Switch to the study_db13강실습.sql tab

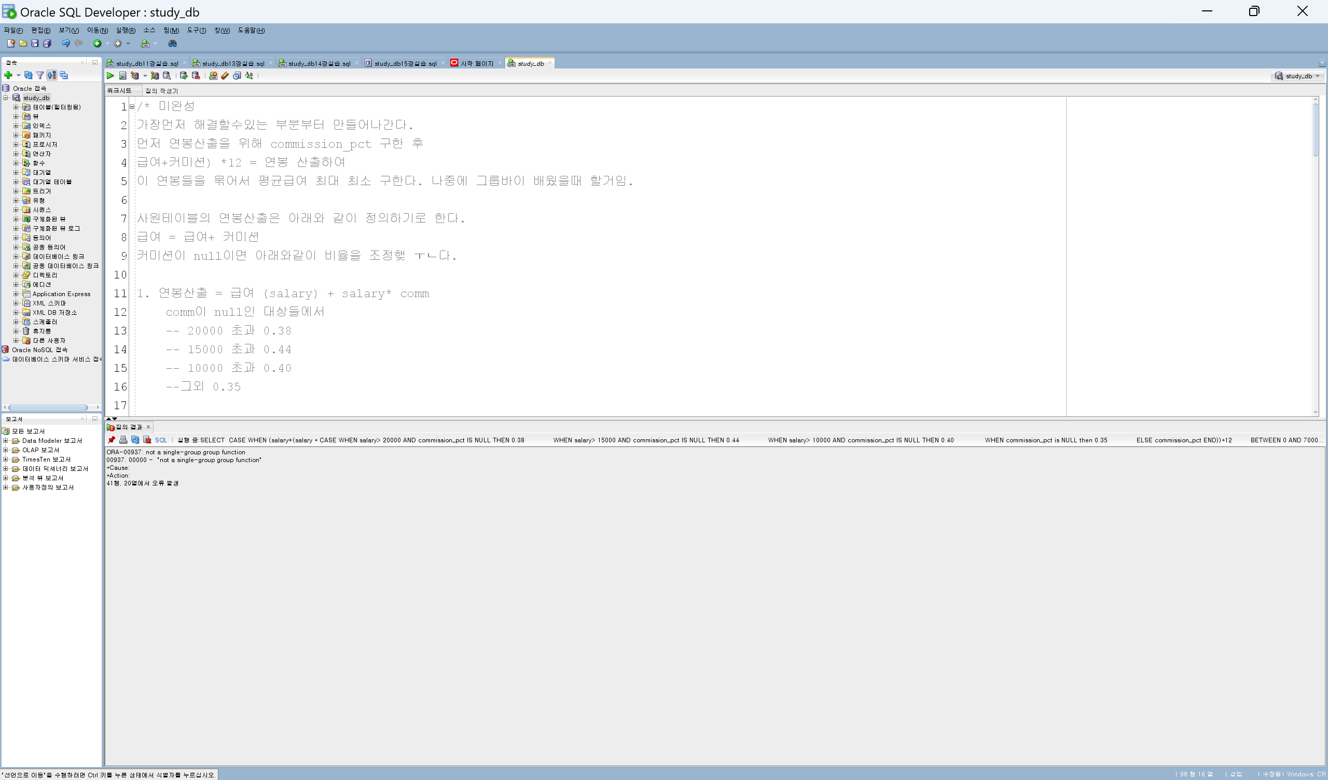point(232,63)
